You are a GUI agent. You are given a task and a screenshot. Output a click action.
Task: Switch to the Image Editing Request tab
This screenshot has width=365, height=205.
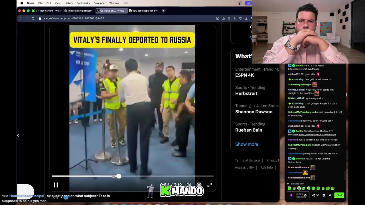[x=78, y=11]
